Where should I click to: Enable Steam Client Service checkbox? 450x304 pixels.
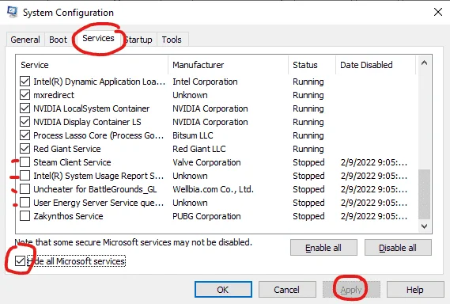tap(25, 162)
